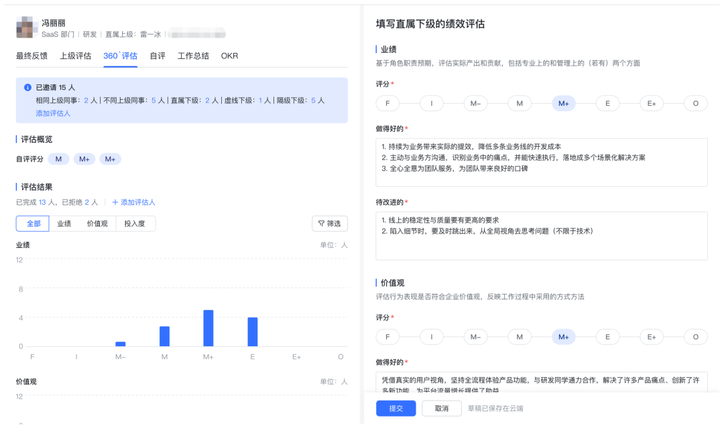Select the E rating for 业绩
The image size is (724, 430).
tap(607, 103)
